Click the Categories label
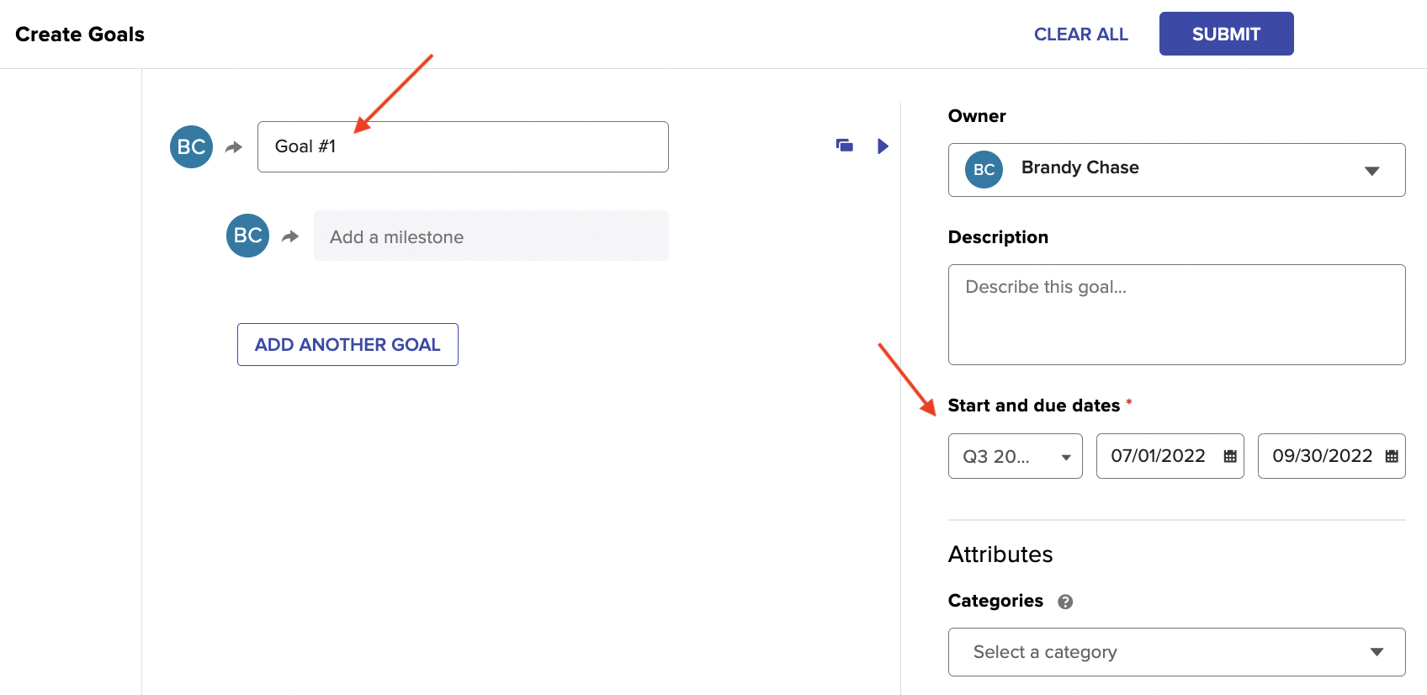Viewport: 1427px width, 695px height. (x=995, y=601)
